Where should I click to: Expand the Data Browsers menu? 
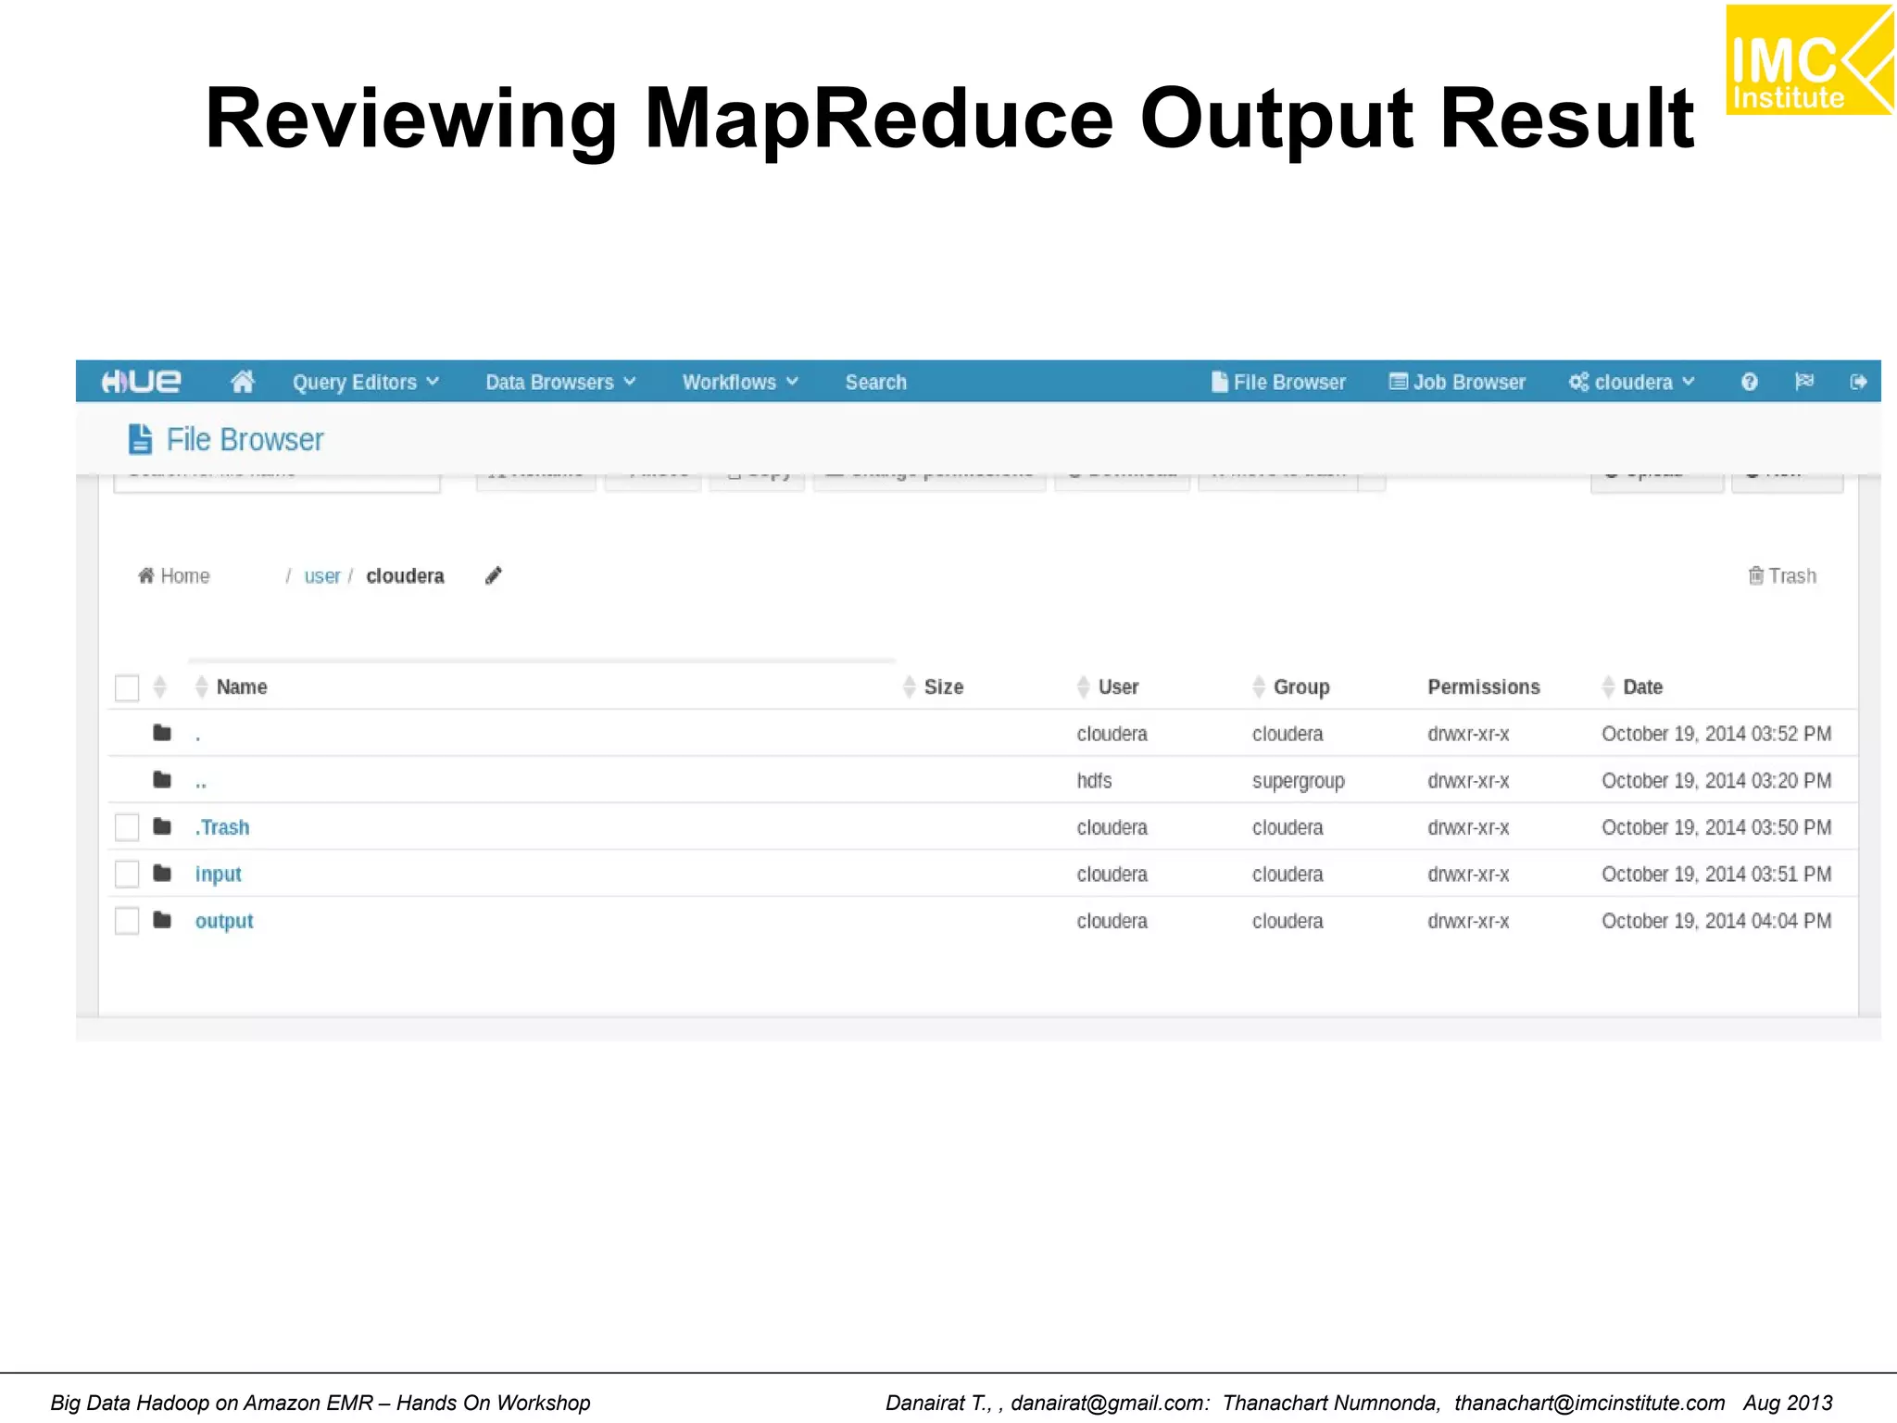pyautogui.click(x=560, y=383)
